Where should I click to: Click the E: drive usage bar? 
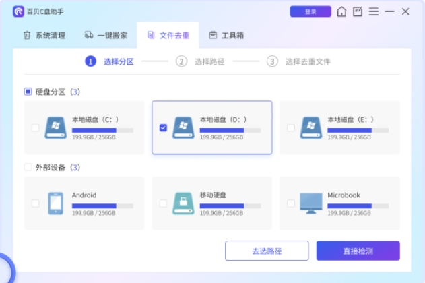358,131
